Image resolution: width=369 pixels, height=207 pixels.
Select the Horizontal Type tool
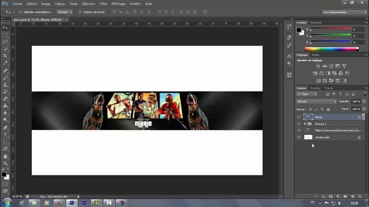[x=5, y=135]
